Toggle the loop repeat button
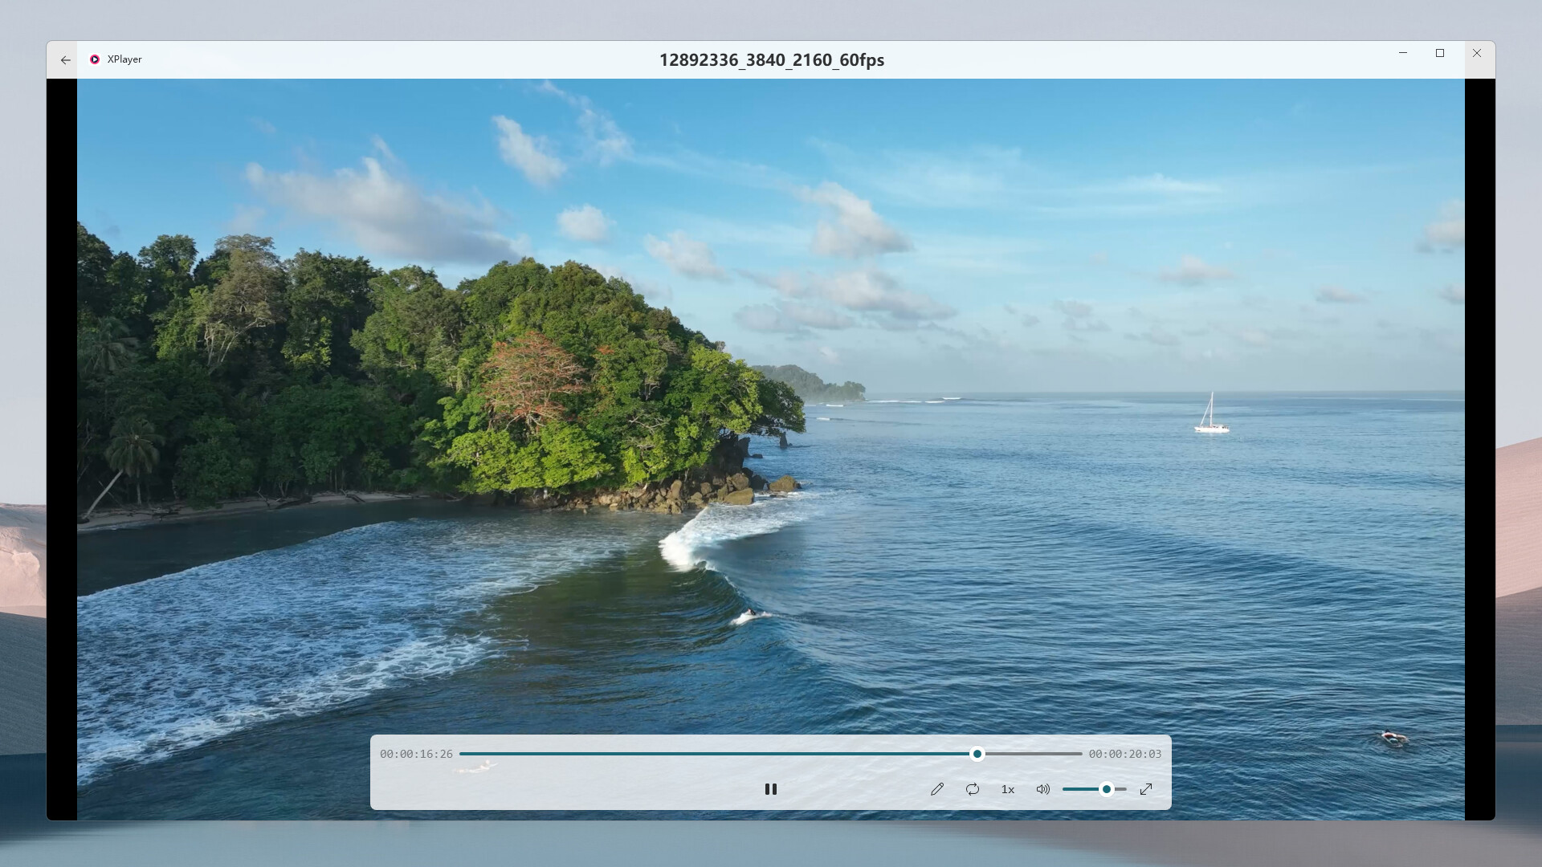The image size is (1542, 867). click(973, 789)
